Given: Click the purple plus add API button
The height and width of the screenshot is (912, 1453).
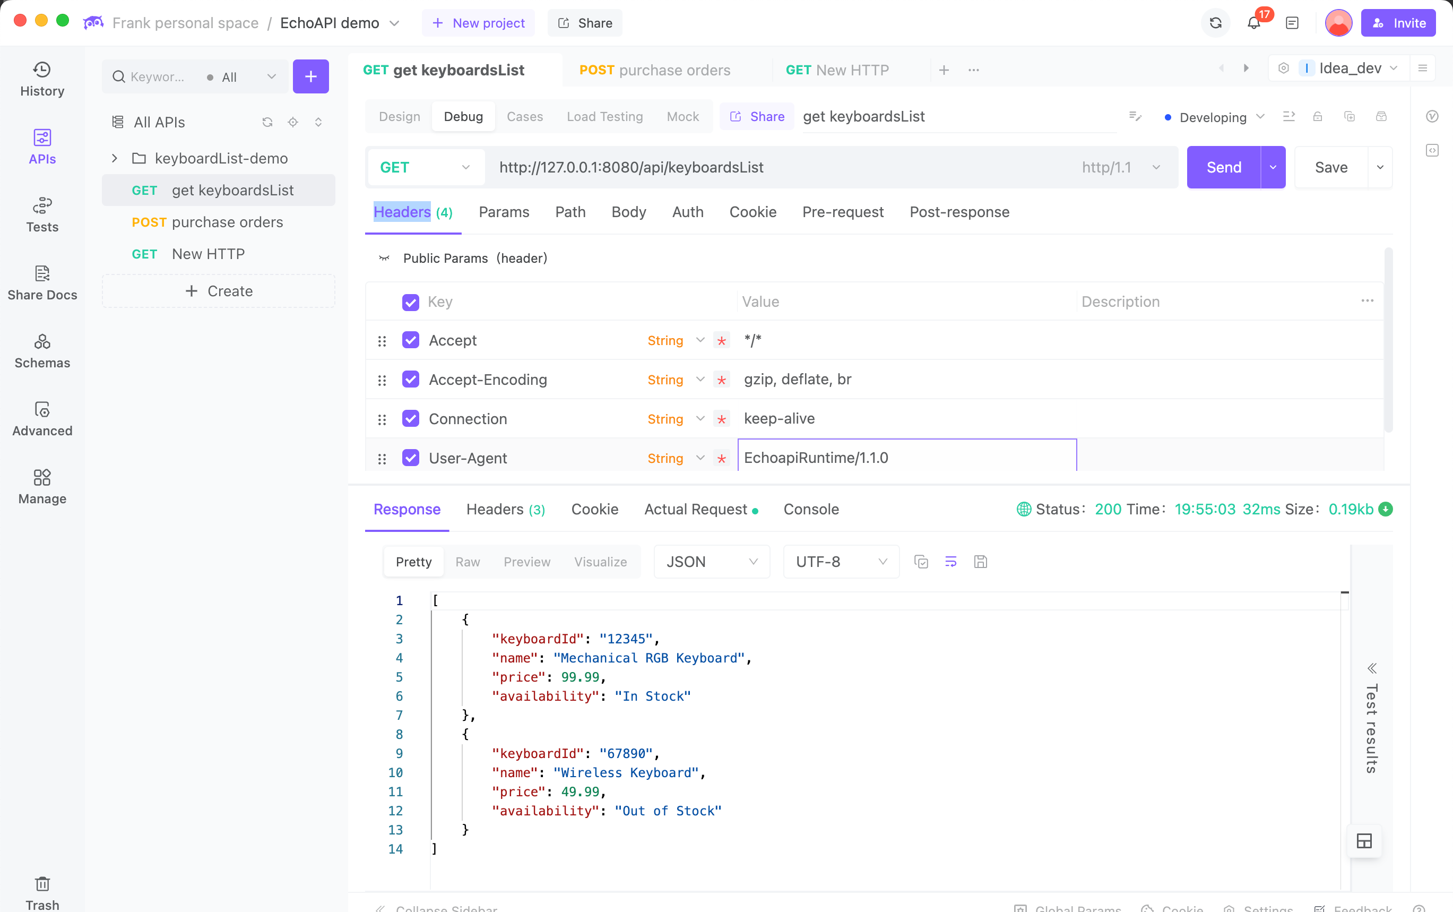Looking at the screenshot, I should pos(310,76).
